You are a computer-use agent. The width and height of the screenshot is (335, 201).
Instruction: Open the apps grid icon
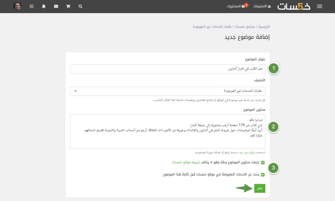pyautogui.click(x=32, y=6)
